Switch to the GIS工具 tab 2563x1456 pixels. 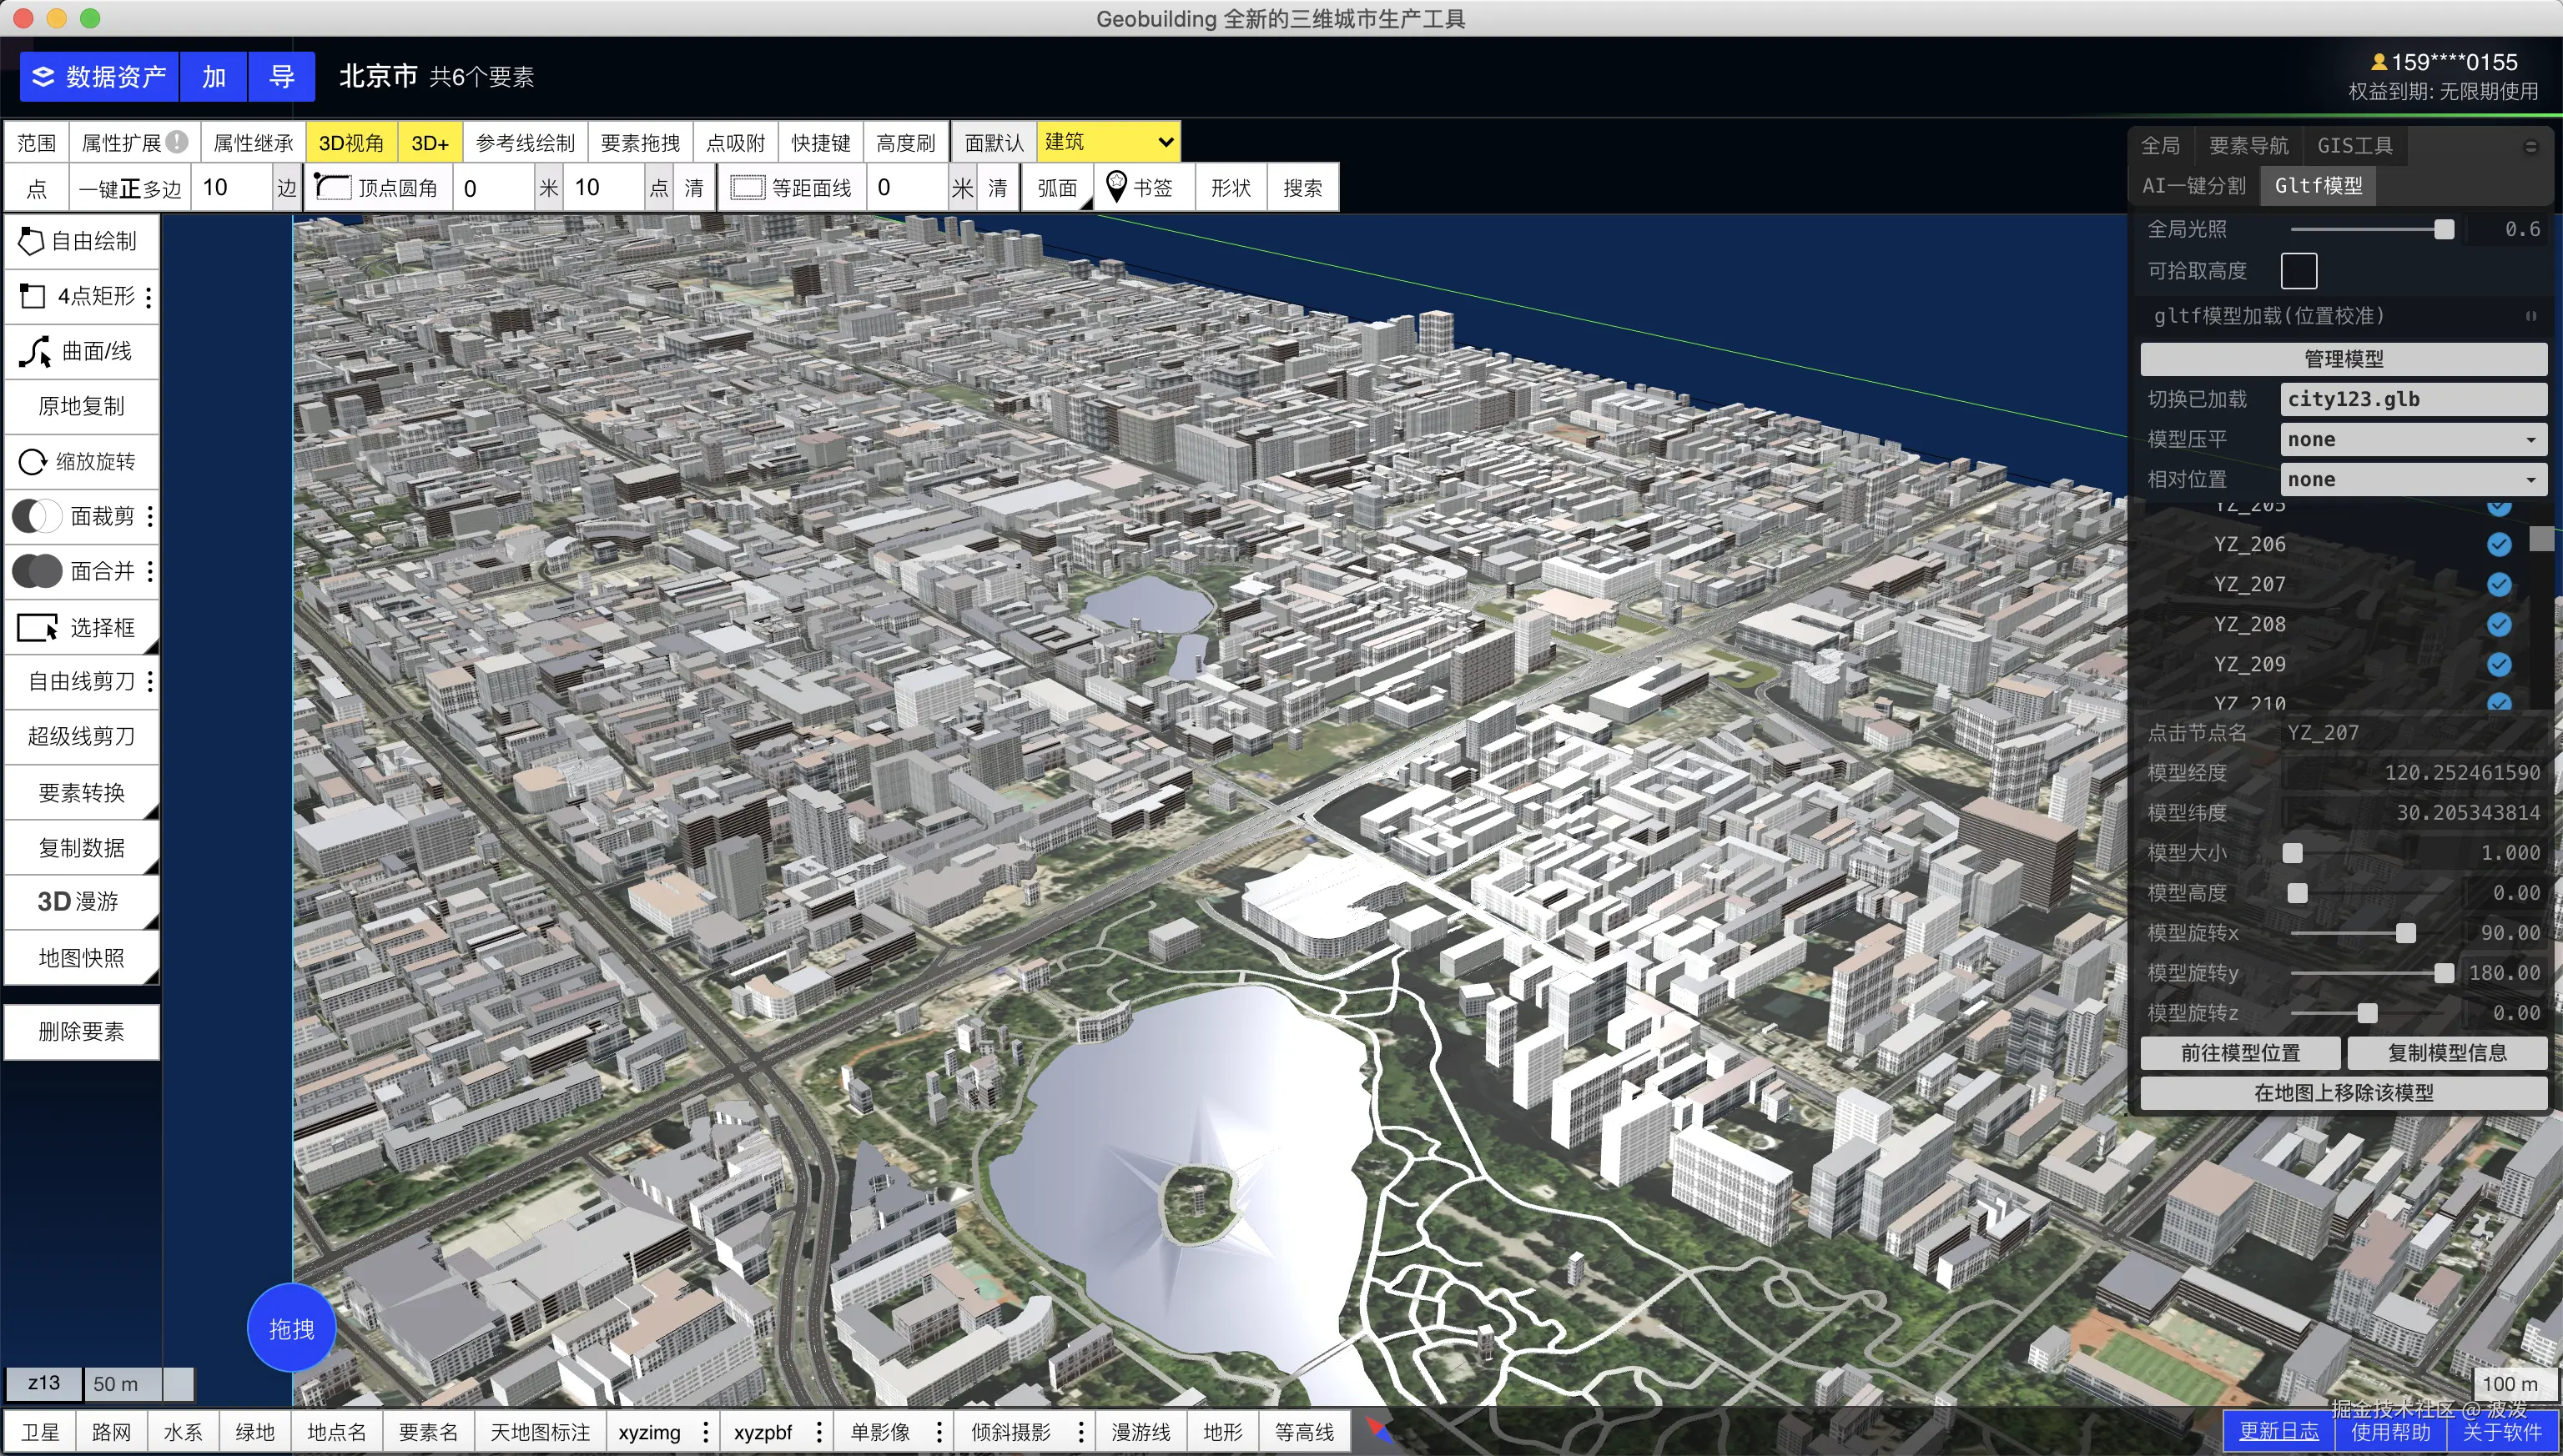click(x=2354, y=146)
